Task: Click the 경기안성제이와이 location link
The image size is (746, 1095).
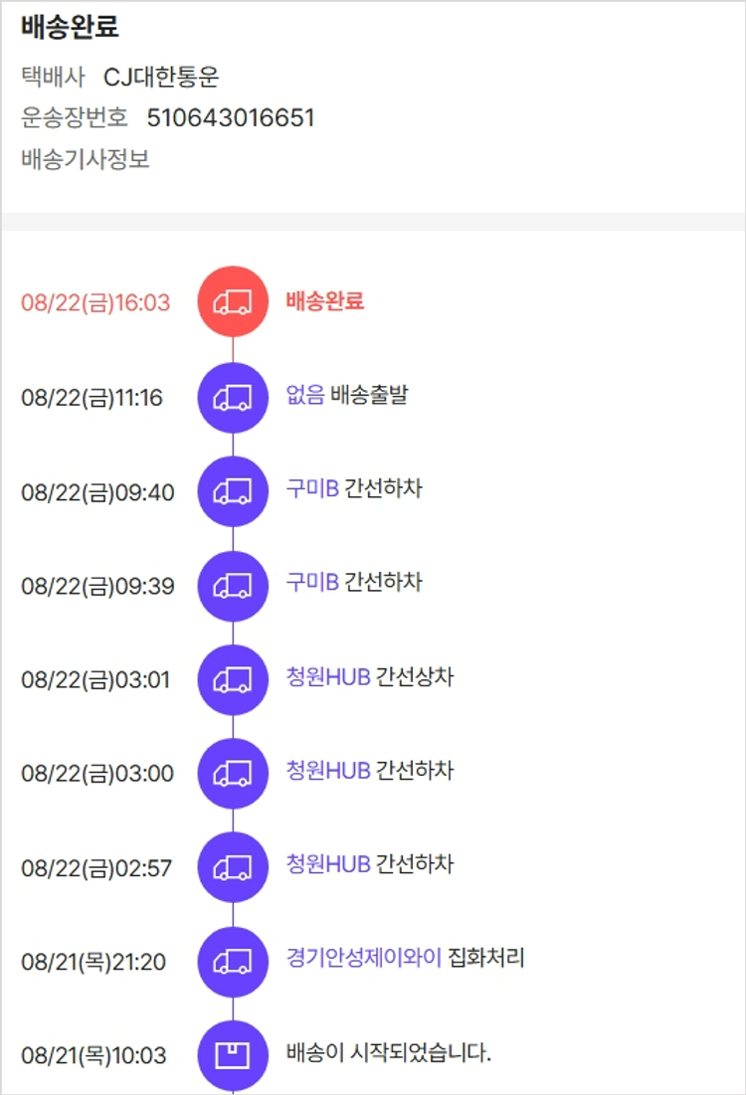Action: coord(363,959)
